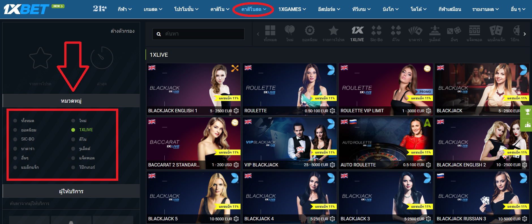The height and width of the screenshot is (224, 532).
Task: Toggle the 1XLIVE category radio button
Action: 73,130
